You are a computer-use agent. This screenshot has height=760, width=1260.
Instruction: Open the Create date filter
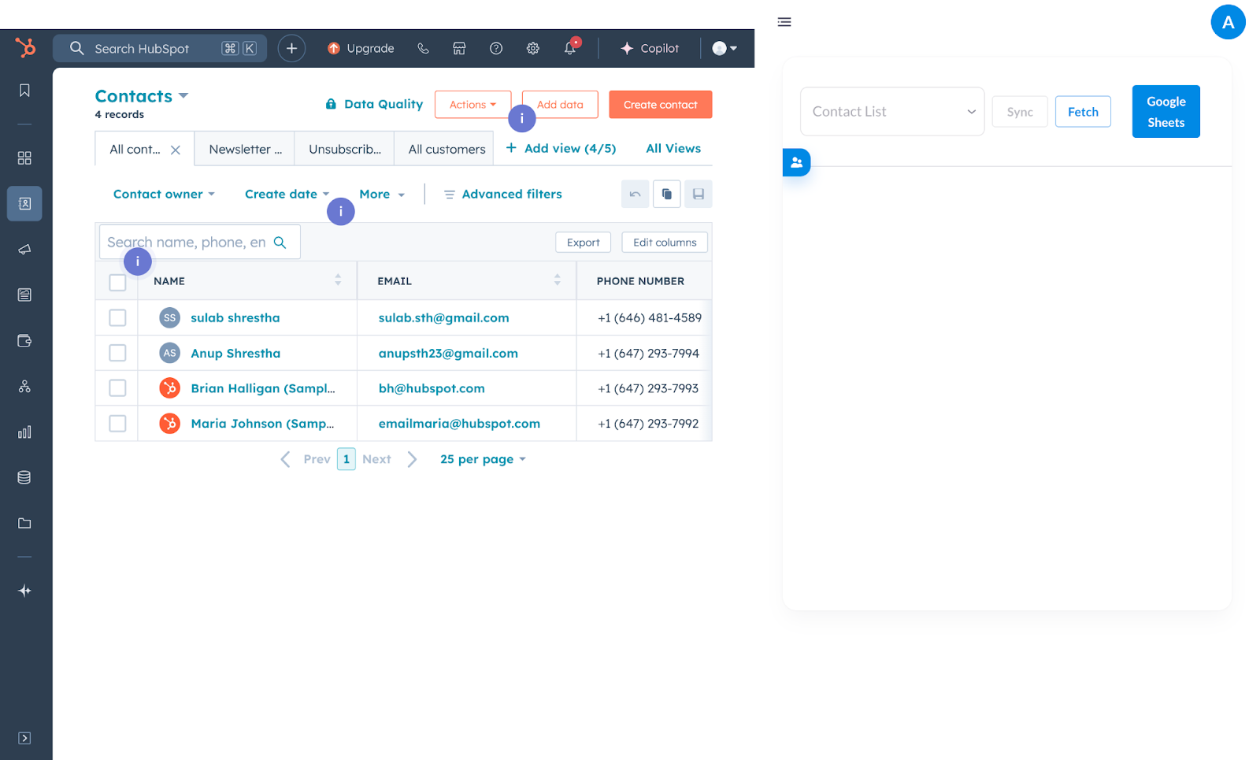click(287, 194)
